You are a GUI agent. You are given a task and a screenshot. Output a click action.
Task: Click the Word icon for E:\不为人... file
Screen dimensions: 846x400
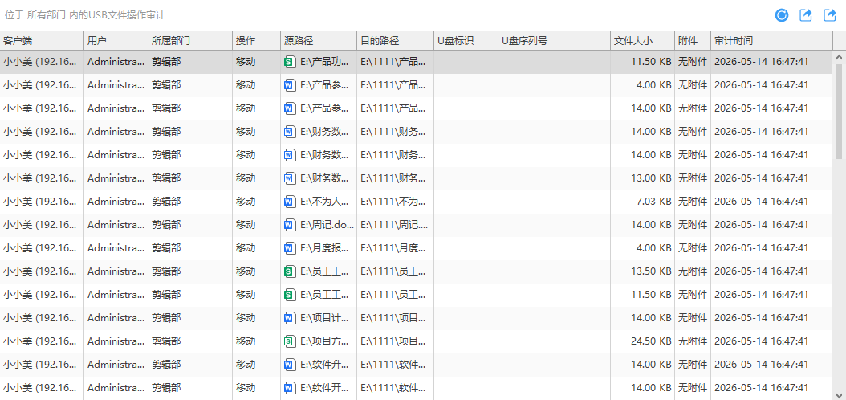click(290, 202)
